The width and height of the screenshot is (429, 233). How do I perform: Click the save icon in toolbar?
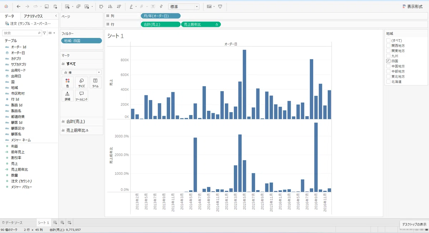(46, 6)
